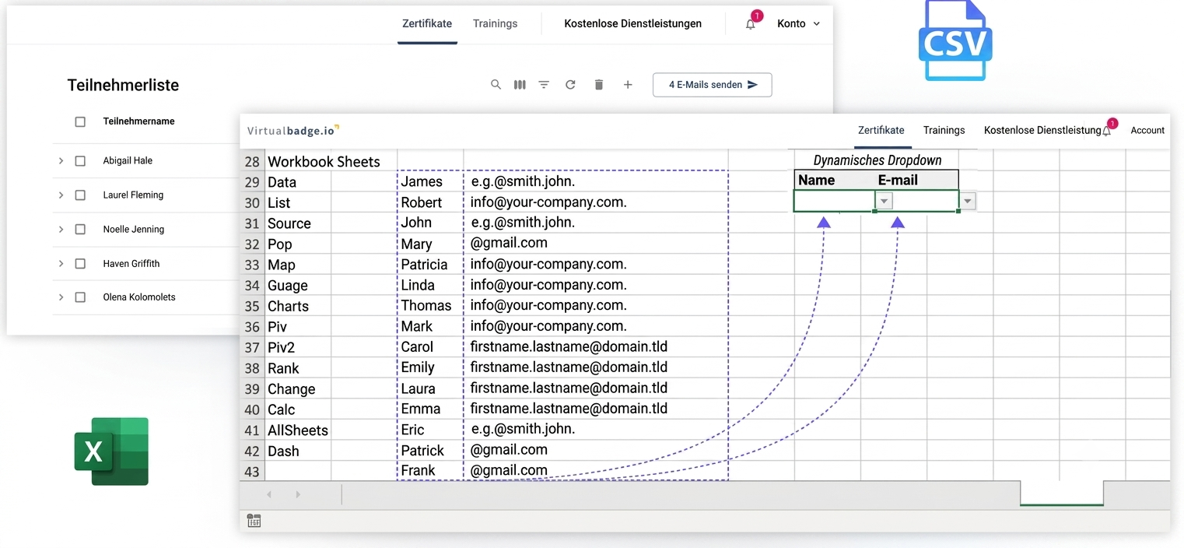
Task: Select the Dash cell in row 42
Action: point(298,451)
